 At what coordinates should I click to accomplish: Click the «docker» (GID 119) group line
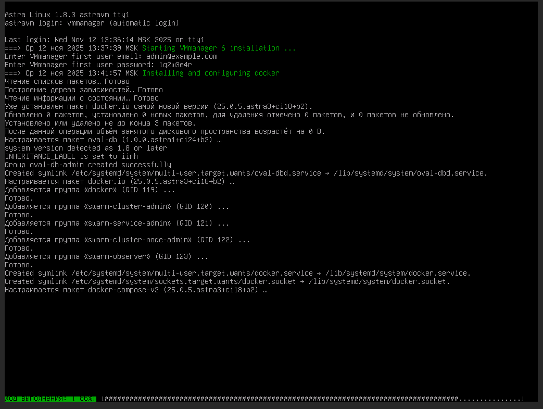(90, 190)
